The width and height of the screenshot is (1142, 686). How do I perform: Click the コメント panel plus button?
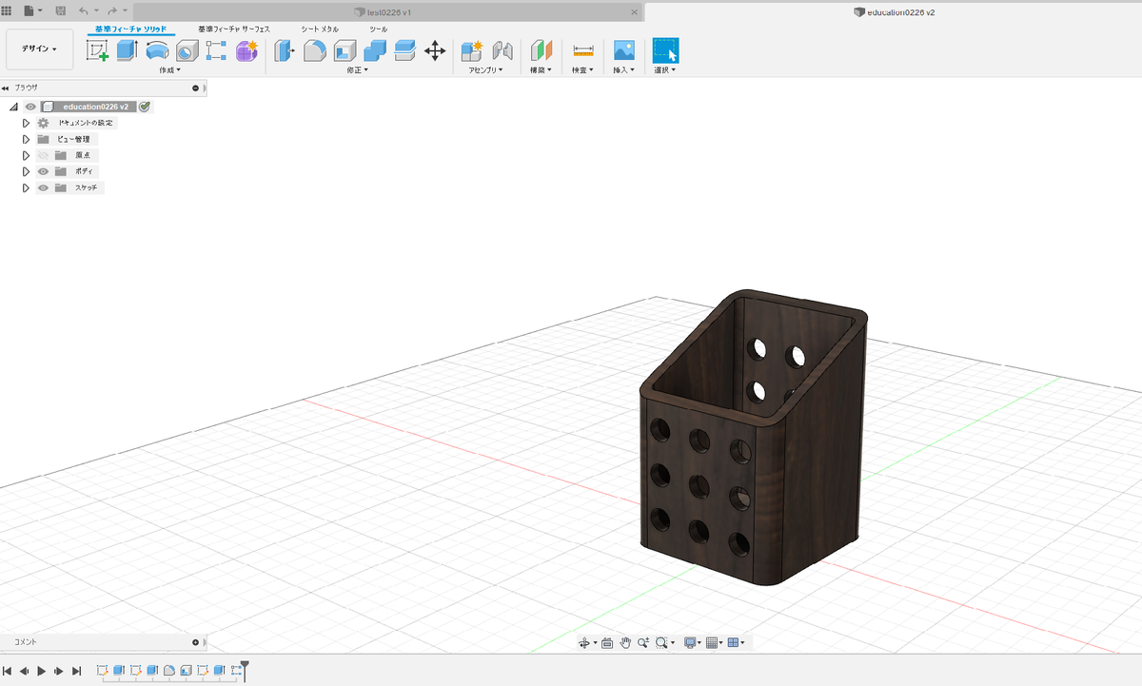click(196, 642)
